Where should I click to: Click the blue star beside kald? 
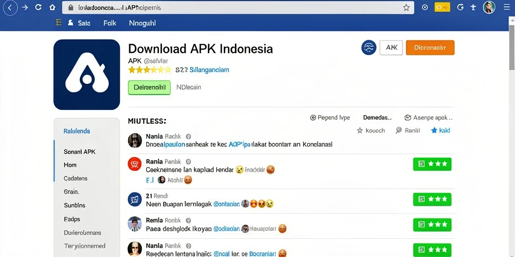[x=434, y=131]
